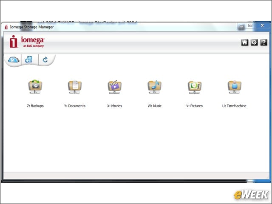Open the X: Movies share icon
Viewport: 272px width, 204px height.
point(114,87)
